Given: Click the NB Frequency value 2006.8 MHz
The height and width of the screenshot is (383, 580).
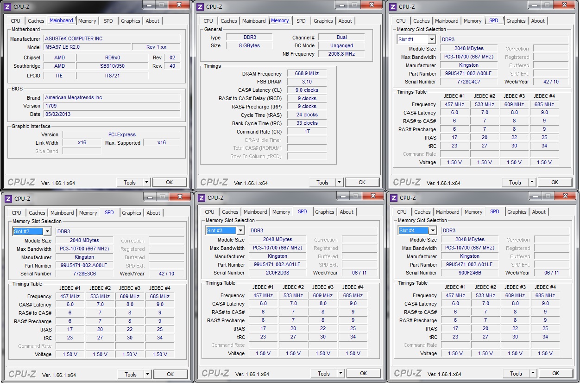Looking at the screenshot, I should [341, 54].
